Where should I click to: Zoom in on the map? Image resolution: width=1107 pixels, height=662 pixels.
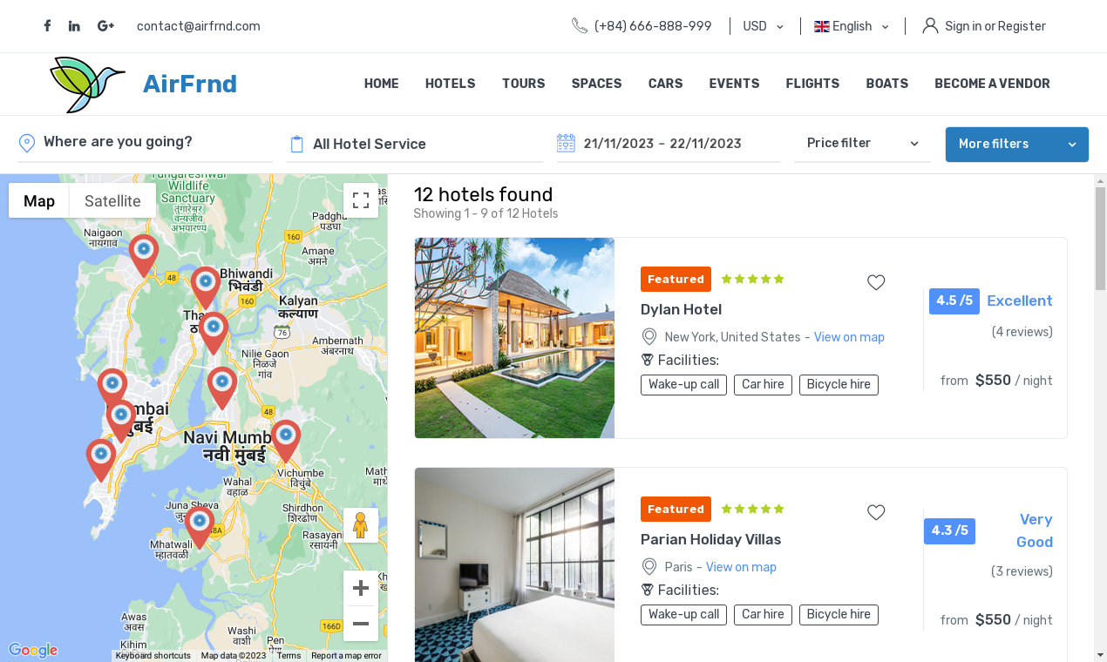361,588
